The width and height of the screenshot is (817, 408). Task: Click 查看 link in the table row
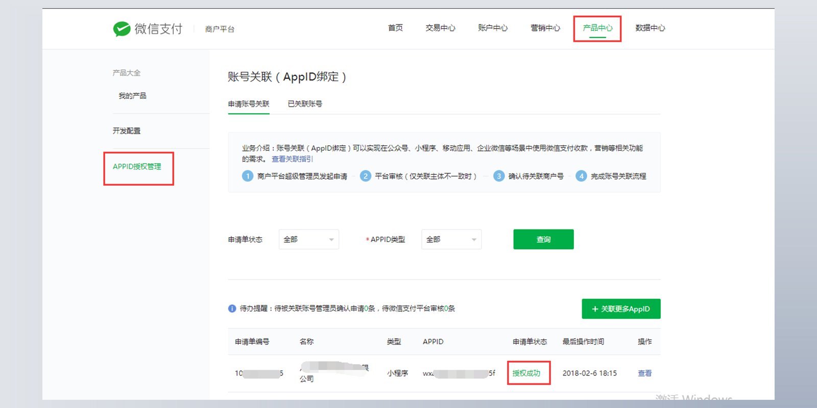tap(645, 373)
